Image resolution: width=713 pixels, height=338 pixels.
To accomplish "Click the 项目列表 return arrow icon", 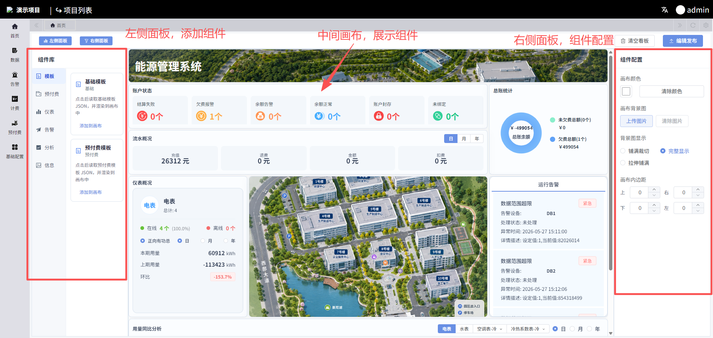I will 59,10.
